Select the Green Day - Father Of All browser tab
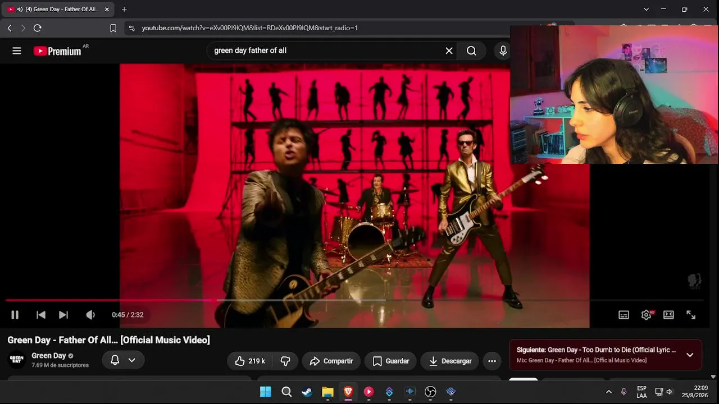This screenshot has height=404, width=719. pyautogui.click(x=58, y=10)
